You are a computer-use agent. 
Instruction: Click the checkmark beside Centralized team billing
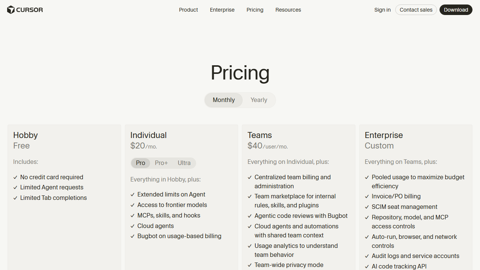tap(250, 177)
